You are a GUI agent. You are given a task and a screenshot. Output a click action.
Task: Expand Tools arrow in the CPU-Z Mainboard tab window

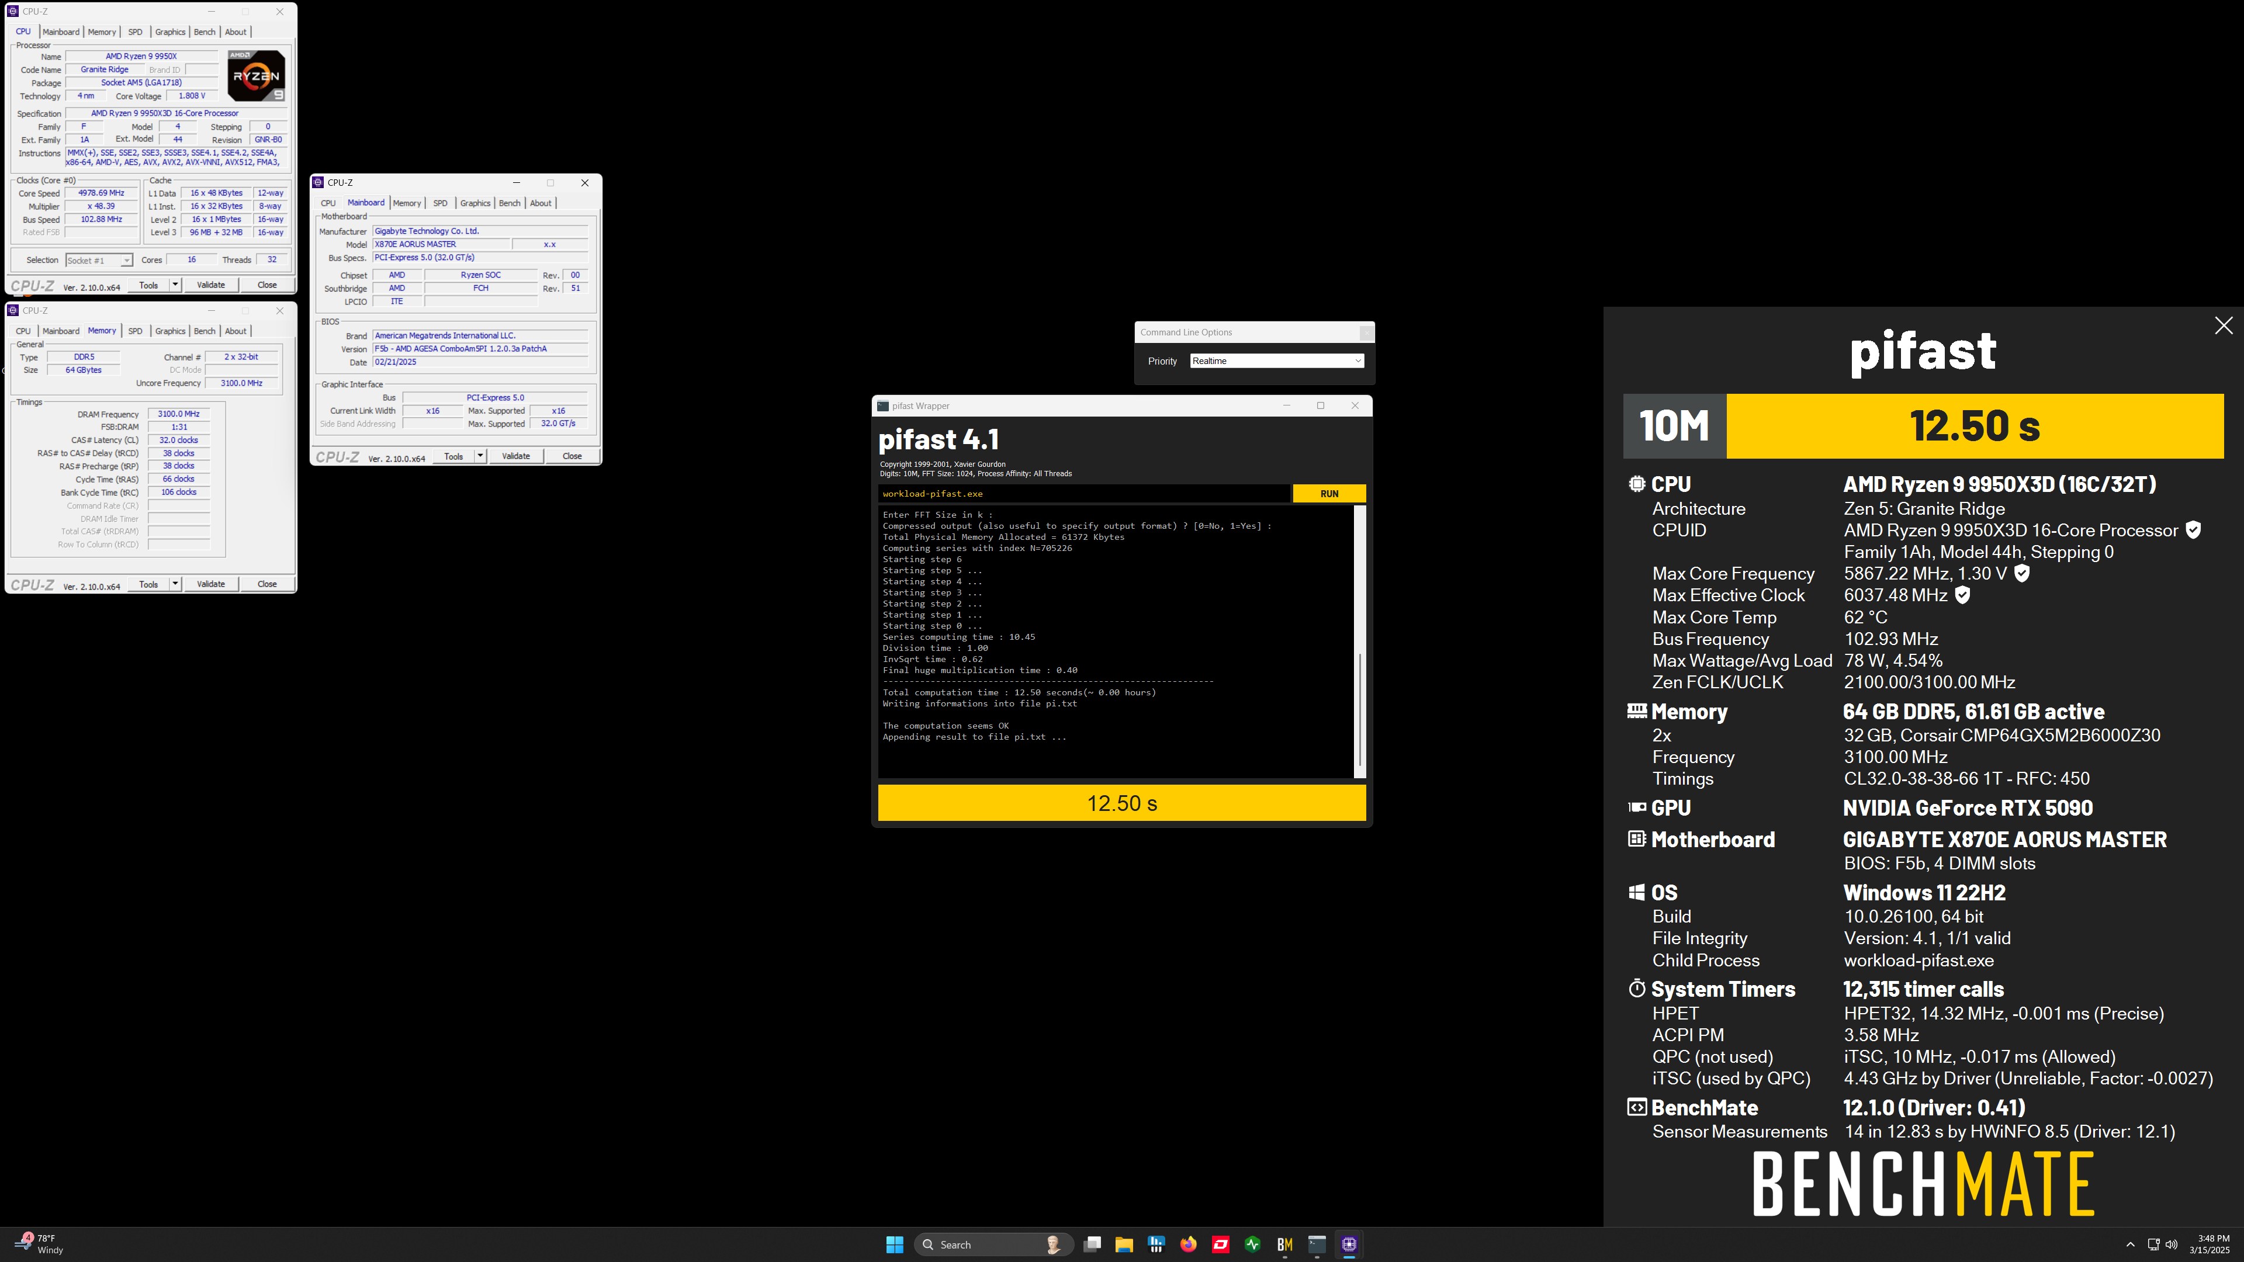[480, 456]
